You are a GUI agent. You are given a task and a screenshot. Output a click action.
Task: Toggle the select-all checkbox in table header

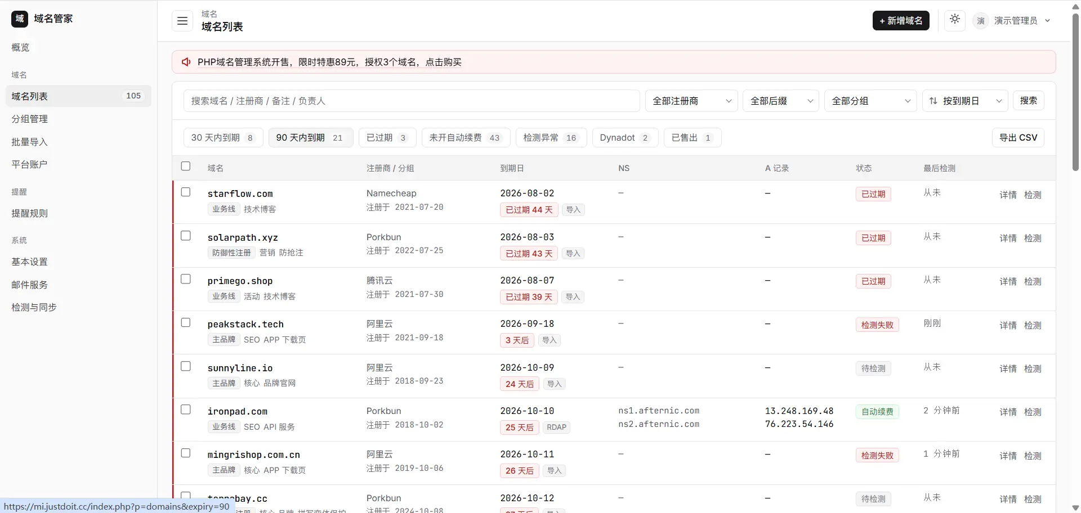click(186, 166)
